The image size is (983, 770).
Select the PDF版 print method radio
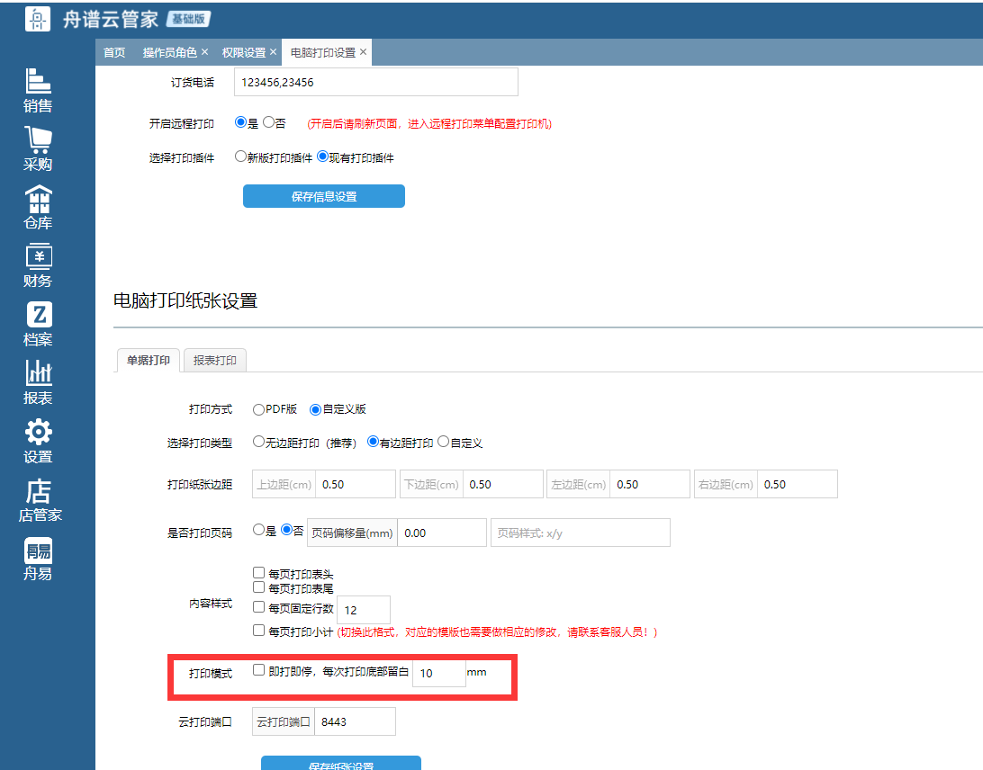pyautogui.click(x=259, y=409)
